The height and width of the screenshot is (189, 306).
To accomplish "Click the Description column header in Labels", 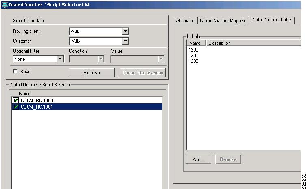I will point(253,43).
